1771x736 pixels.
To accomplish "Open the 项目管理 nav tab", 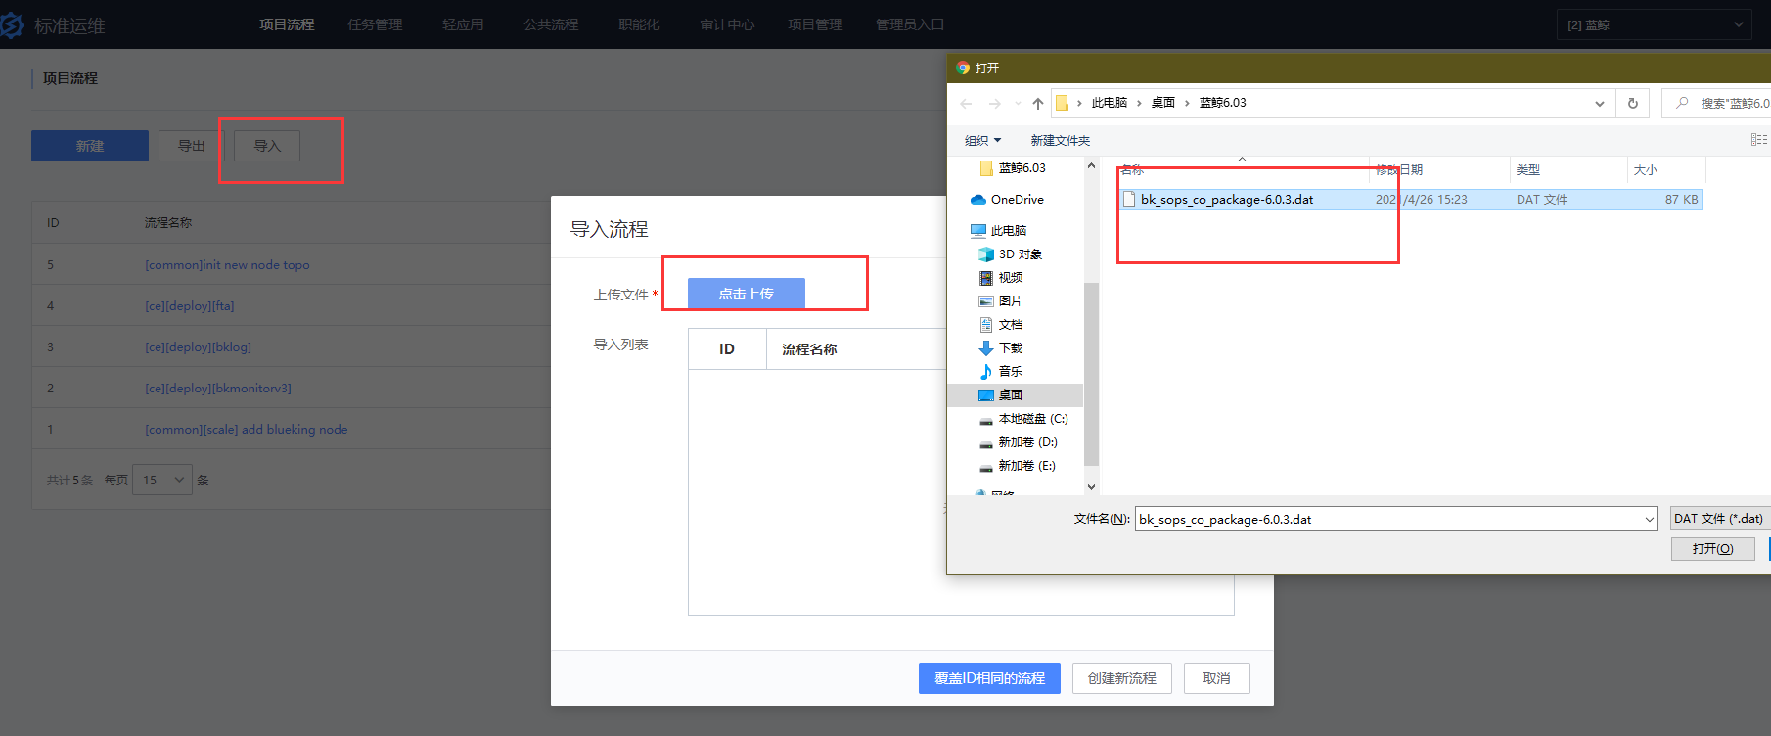I will point(815,24).
